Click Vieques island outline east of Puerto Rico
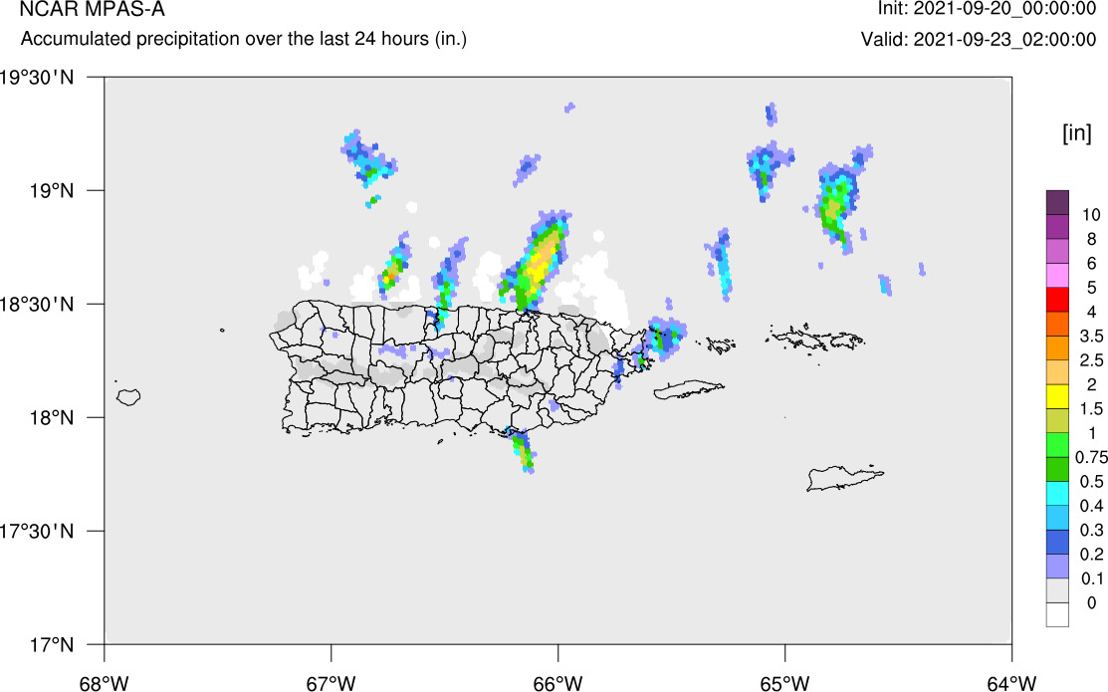Screen dimensions: 1108x692 click(689, 389)
